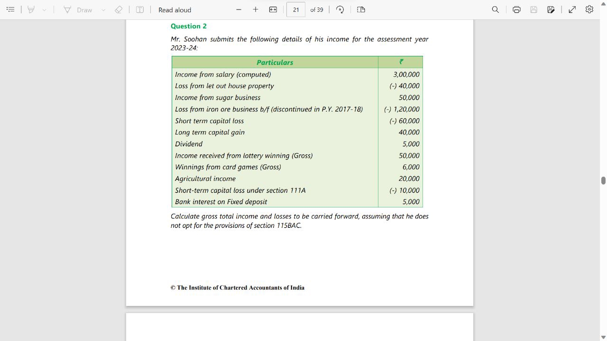Print the PDF document
Screen dimensions: 607x341
(x=516, y=9)
